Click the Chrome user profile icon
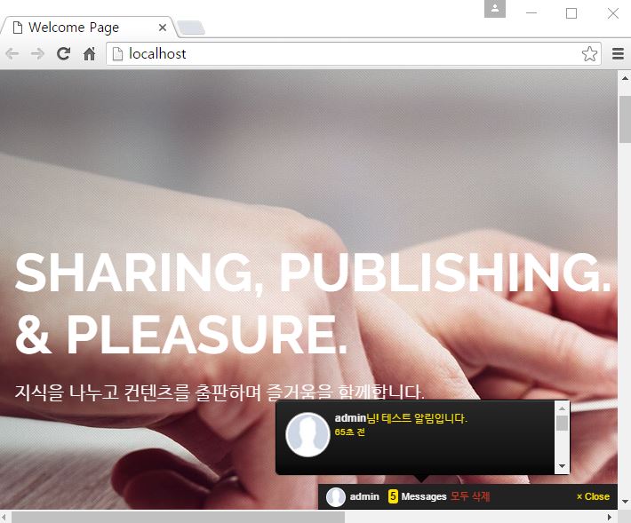Screen dimensions: 631x523 pos(494,9)
